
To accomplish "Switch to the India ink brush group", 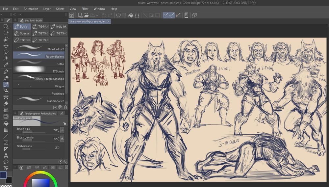I will click(x=59, y=27).
